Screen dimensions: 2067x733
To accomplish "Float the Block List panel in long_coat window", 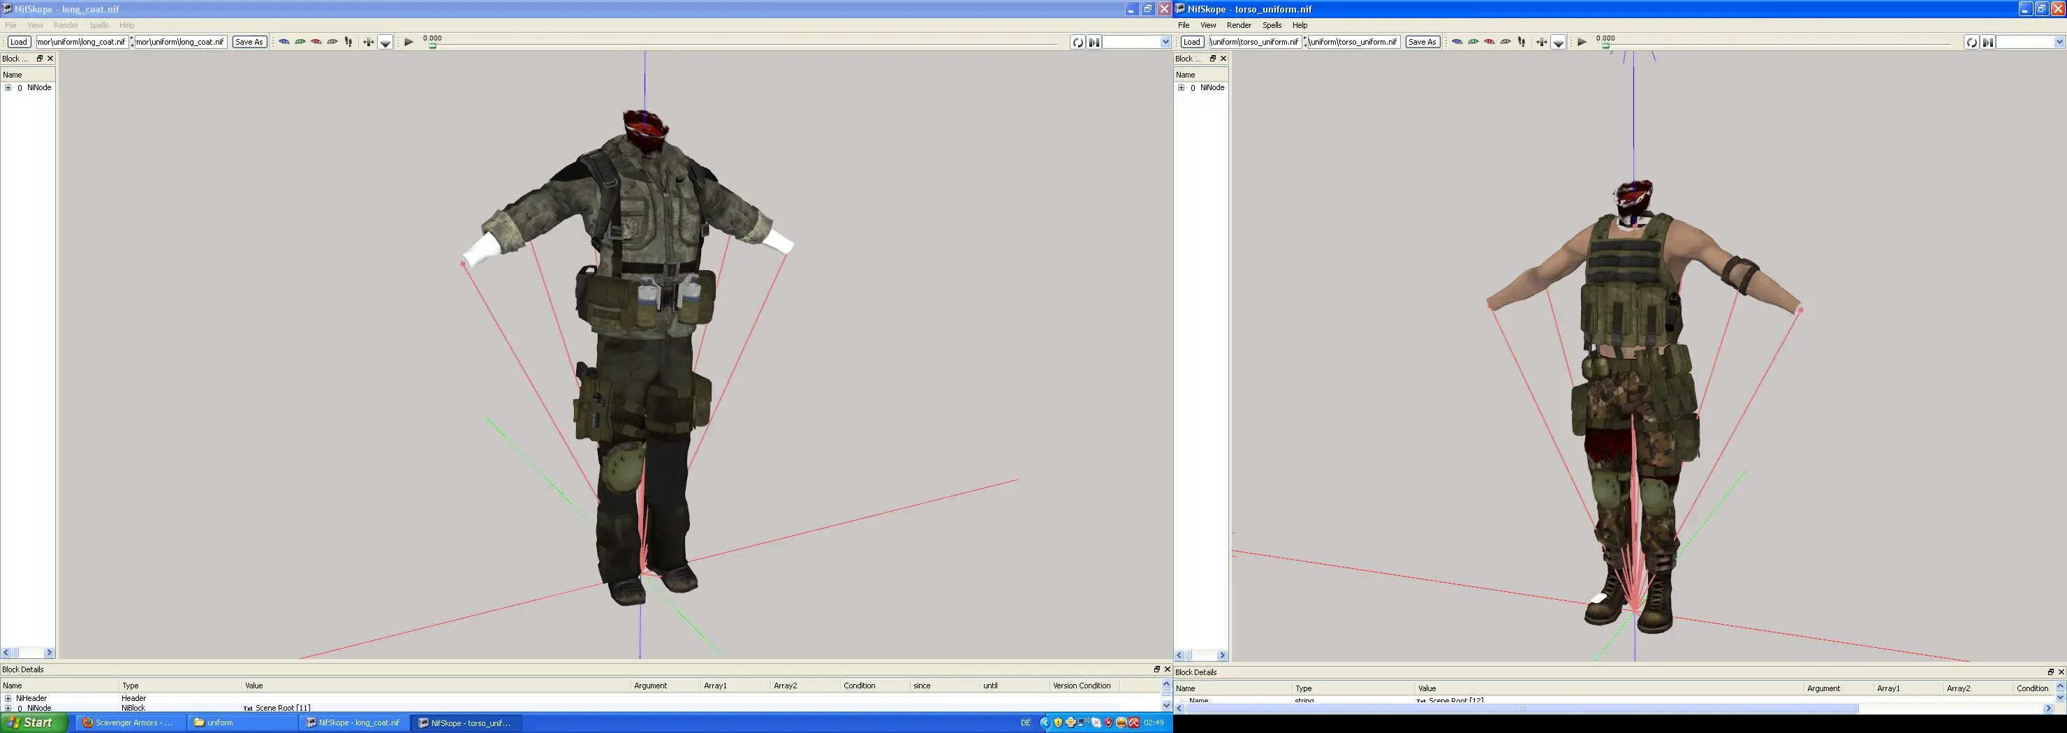I will coord(39,59).
